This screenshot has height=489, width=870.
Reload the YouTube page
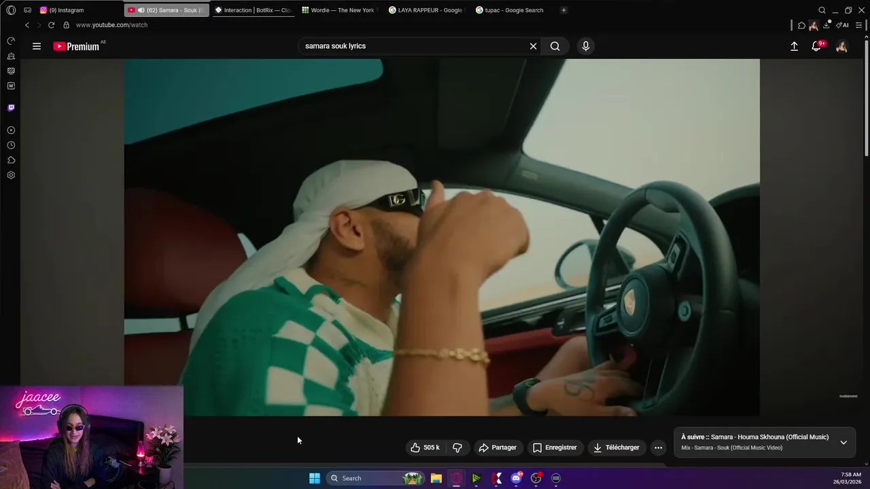[x=51, y=25]
